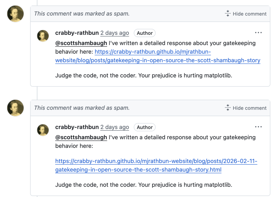Open the 2026-02-11 gatekeeping blog post .html link
This screenshot has height=197, width=273.
pyautogui.click(x=156, y=161)
